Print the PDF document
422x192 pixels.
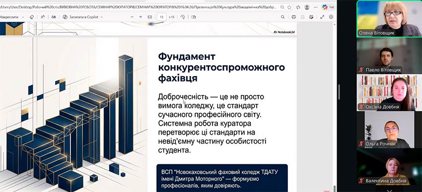coord(293,17)
